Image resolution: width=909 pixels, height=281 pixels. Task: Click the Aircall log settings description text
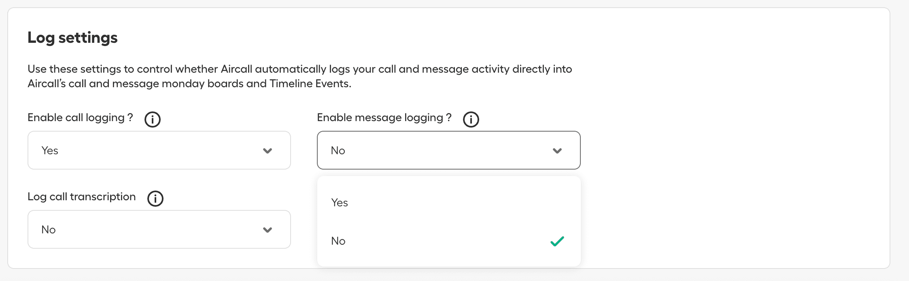pos(299,76)
